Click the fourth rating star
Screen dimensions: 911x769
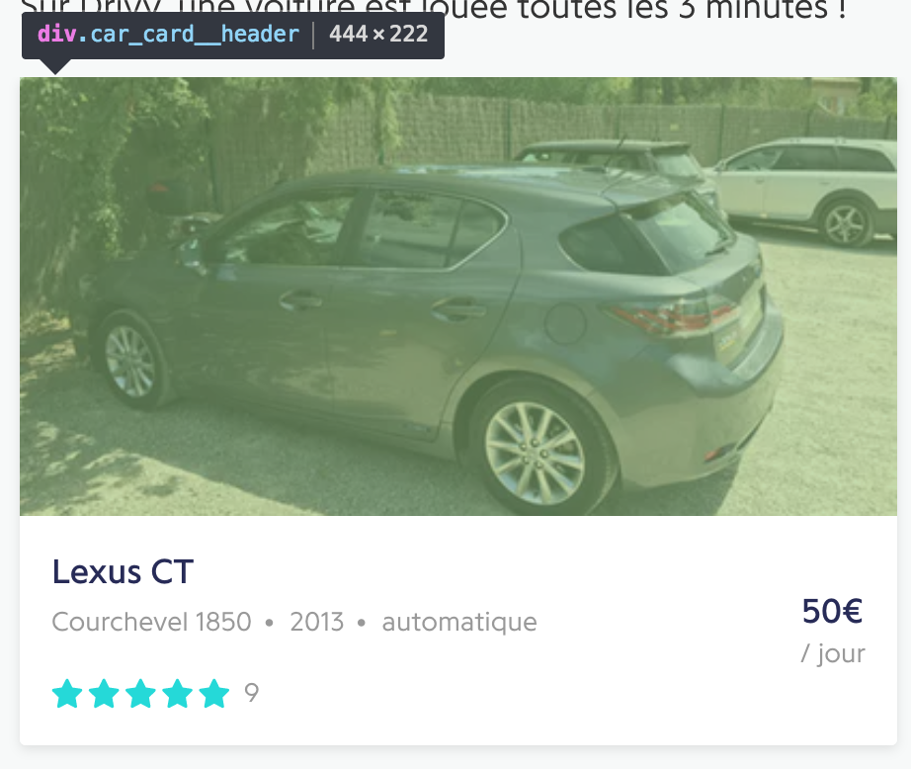tap(177, 694)
